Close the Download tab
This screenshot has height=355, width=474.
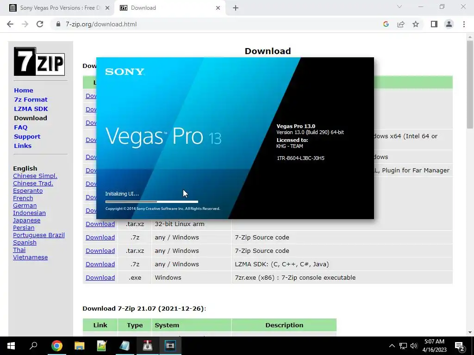[x=218, y=8]
